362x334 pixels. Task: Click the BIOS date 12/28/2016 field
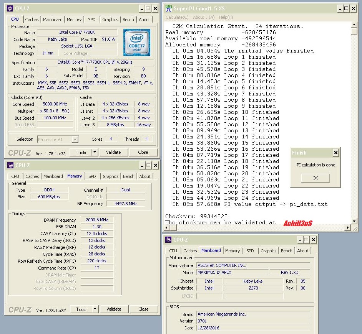253,328
